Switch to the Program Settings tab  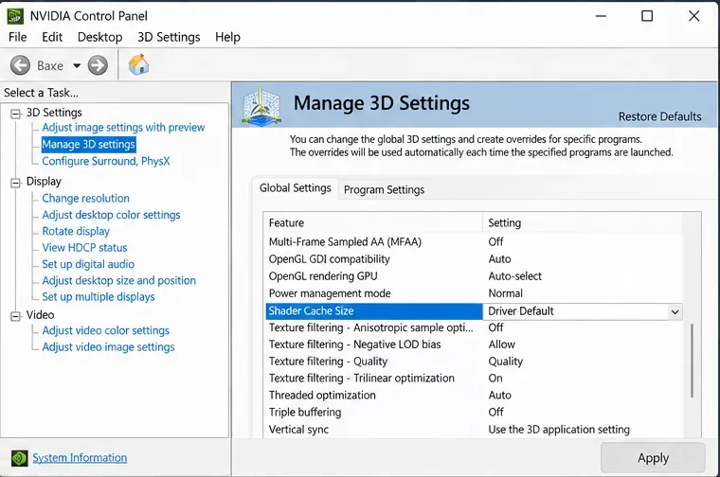[384, 190]
